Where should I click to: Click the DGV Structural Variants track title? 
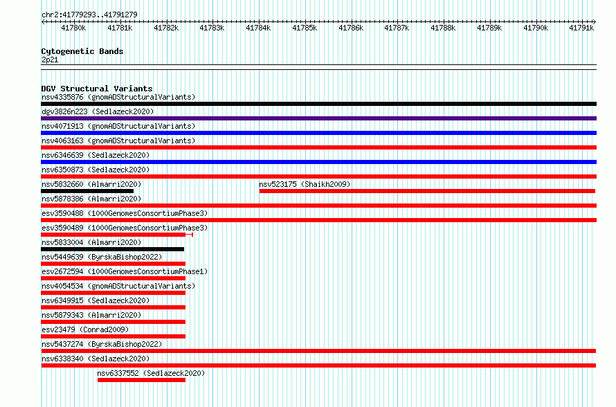[97, 89]
